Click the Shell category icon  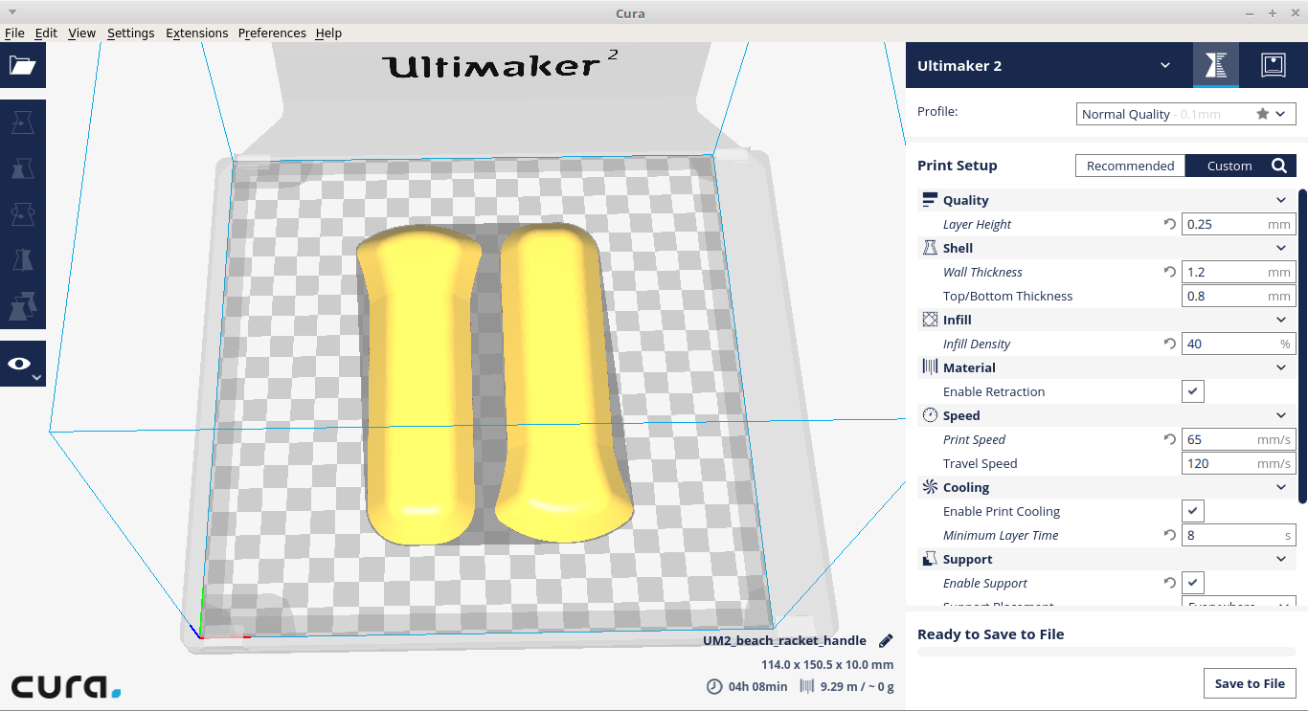click(x=930, y=248)
